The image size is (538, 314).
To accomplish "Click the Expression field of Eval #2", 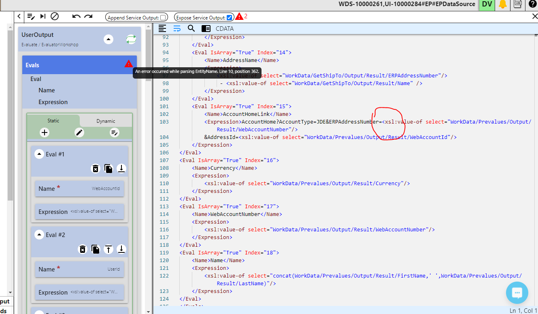I will [79, 293].
